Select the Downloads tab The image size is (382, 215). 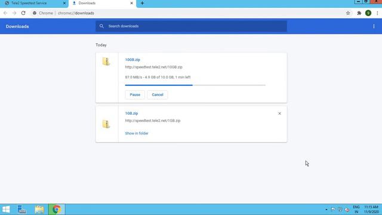coord(102,4)
